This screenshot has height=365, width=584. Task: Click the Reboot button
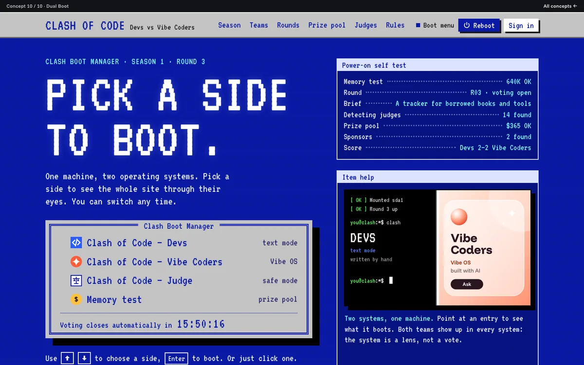click(x=479, y=25)
